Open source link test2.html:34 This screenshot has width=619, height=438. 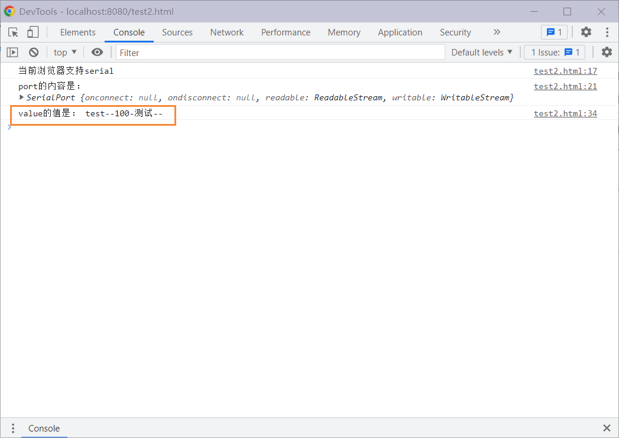tap(565, 113)
